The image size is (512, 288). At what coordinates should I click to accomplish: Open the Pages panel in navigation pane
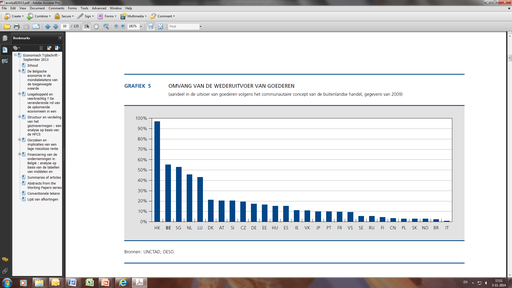click(x=5, y=38)
